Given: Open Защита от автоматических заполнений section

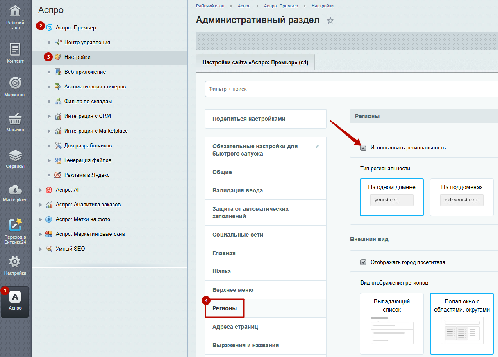Looking at the screenshot, I should tap(266, 212).
